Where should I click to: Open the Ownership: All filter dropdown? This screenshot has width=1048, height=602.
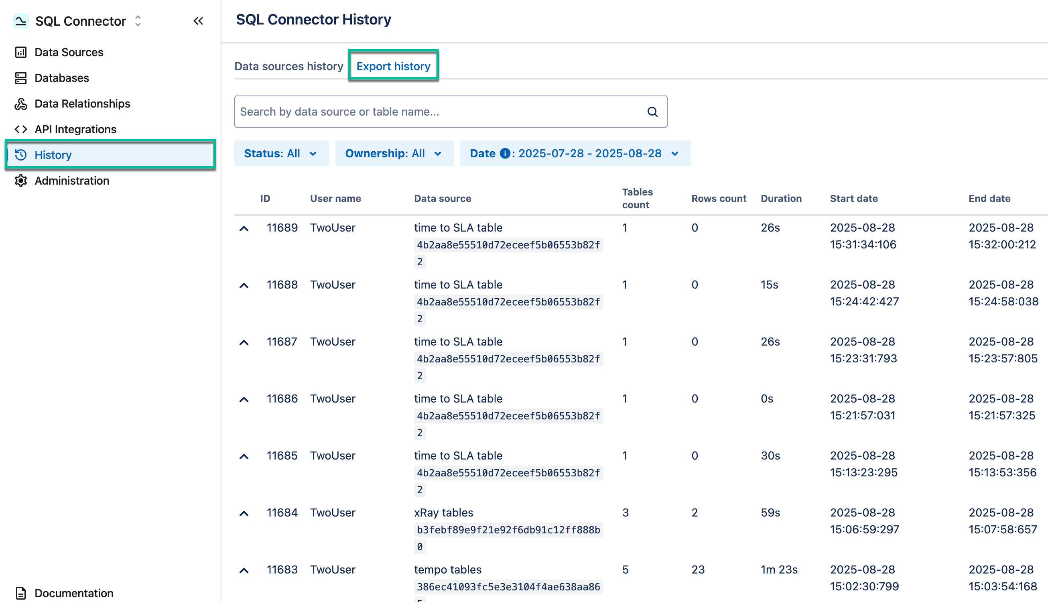[394, 153]
